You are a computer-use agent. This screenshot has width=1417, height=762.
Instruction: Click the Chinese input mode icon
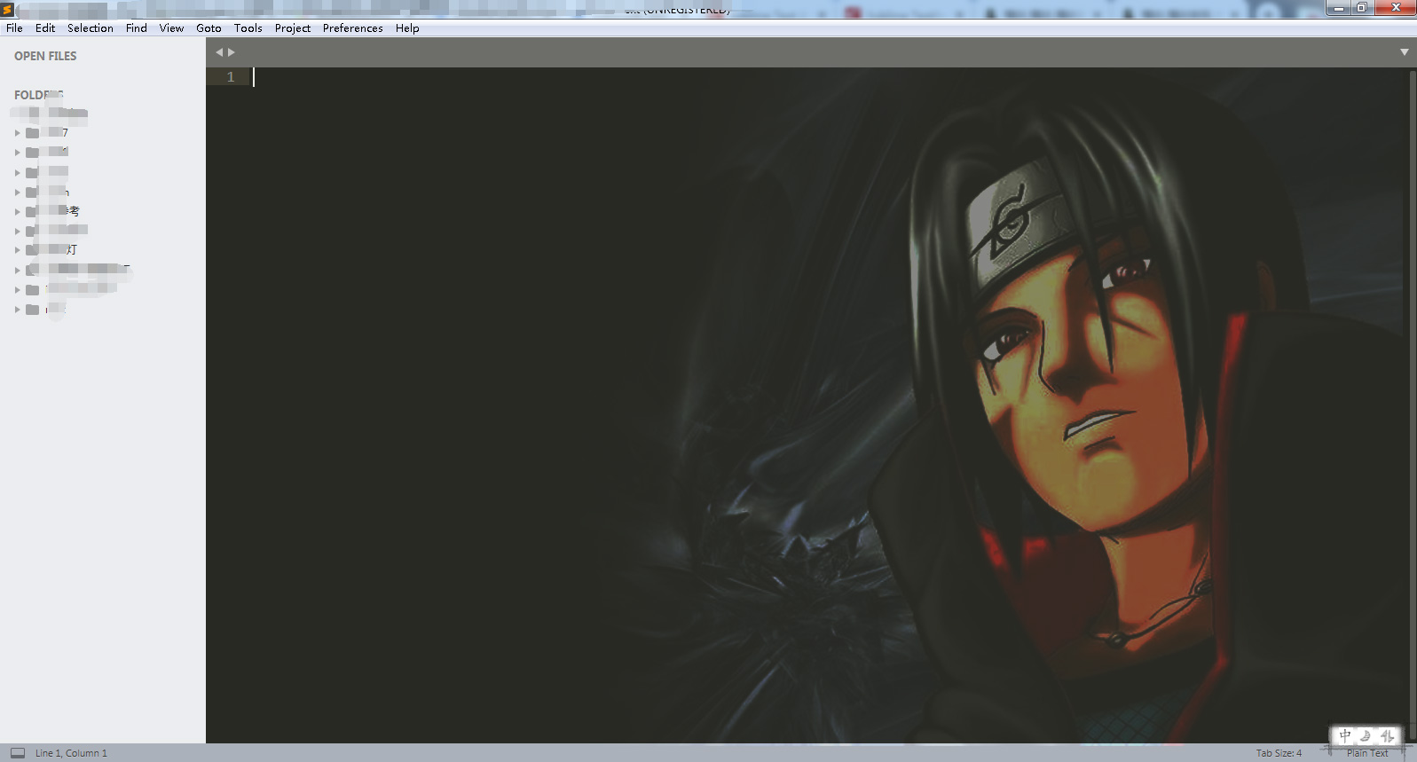1345,735
